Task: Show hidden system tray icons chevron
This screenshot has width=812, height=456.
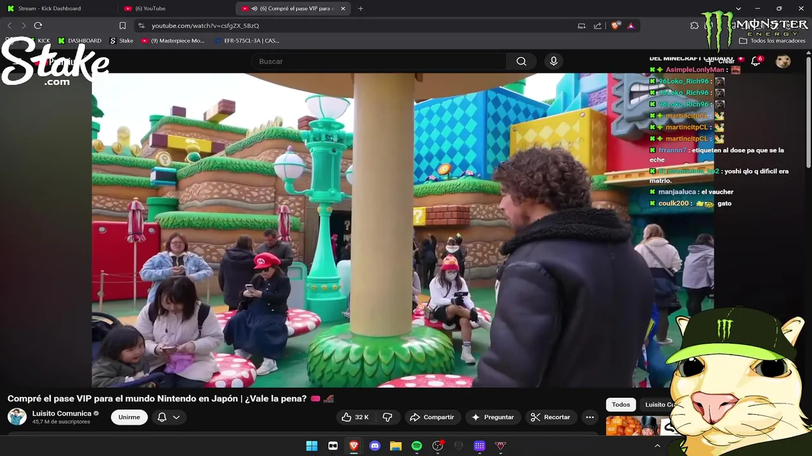Action: click(x=657, y=446)
